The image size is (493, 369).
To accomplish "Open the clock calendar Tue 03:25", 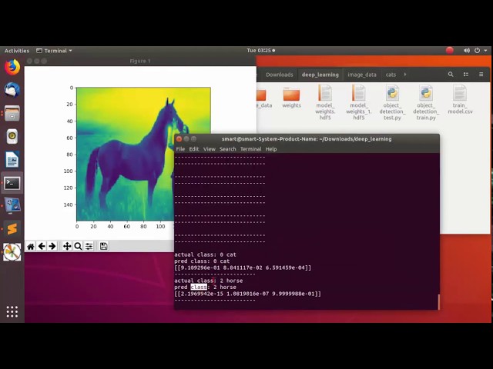I will [x=260, y=51].
